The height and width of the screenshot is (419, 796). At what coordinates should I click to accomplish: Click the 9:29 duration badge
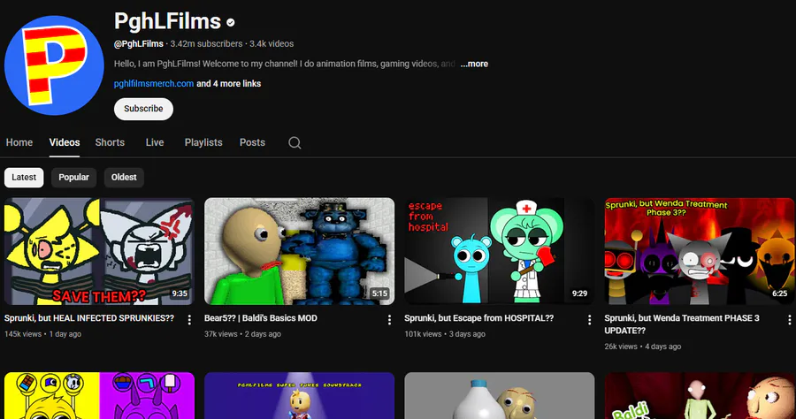[x=579, y=293]
